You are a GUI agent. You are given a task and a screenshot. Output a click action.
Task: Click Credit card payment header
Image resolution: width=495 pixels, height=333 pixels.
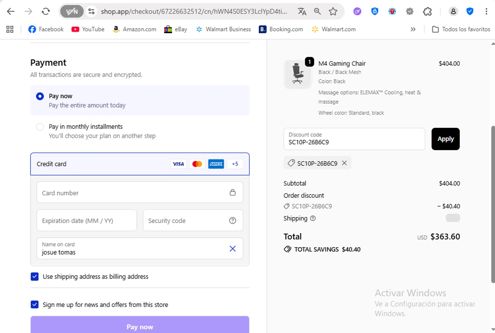click(x=140, y=164)
